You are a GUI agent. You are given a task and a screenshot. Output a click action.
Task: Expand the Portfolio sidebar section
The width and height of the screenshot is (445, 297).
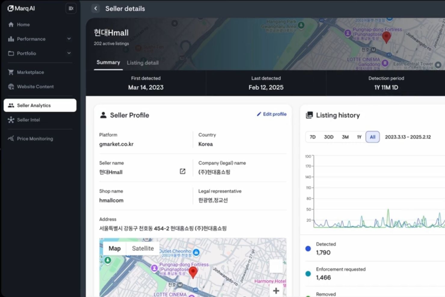click(69, 53)
